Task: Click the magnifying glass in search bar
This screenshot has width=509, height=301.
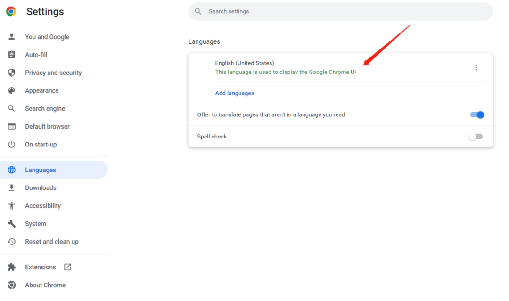Action: [198, 11]
